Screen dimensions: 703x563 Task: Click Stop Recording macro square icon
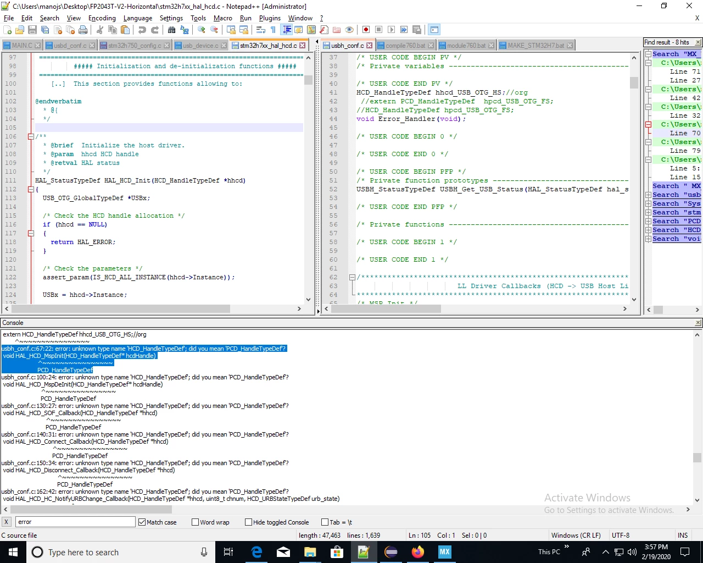click(x=378, y=30)
